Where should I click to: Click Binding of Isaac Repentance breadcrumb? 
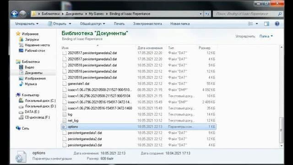[130, 14]
